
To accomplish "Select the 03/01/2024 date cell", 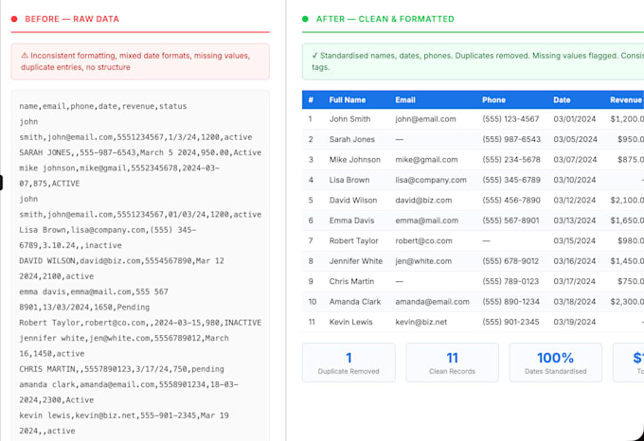I will coord(574,119).
